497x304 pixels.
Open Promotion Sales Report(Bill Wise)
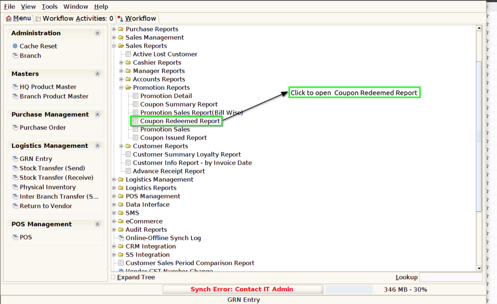coord(191,112)
